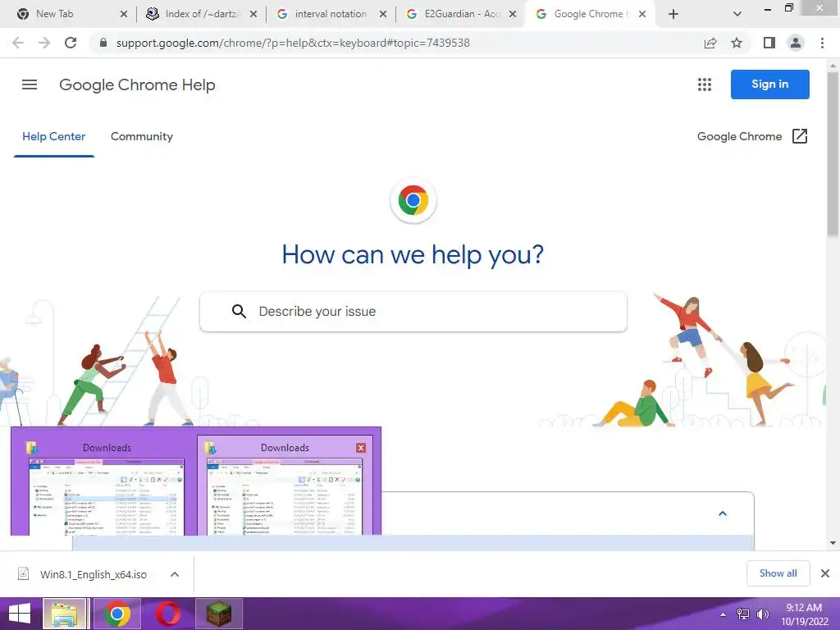Share this page via share icon

pyautogui.click(x=710, y=43)
